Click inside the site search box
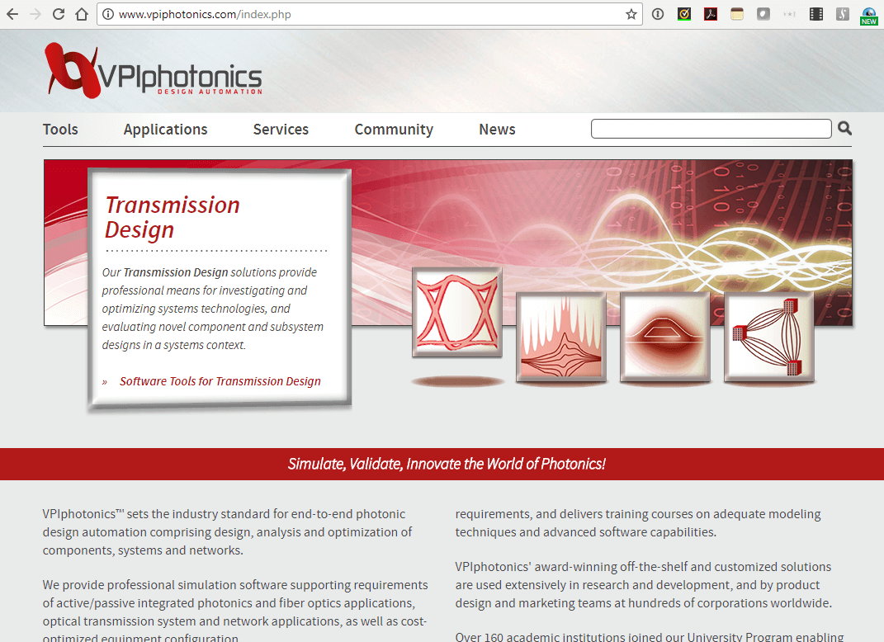This screenshot has height=642, width=884. (x=710, y=129)
